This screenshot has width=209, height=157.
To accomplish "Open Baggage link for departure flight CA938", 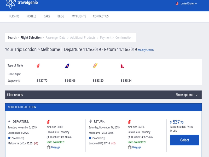I will pyautogui.click(x=56, y=147).
